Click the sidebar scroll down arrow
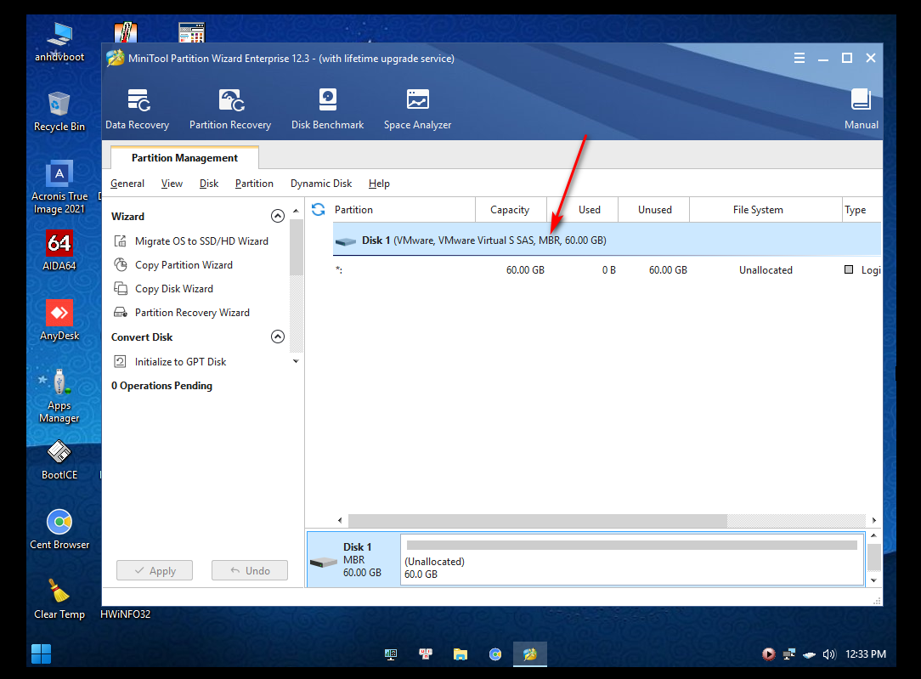 click(296, 361)
